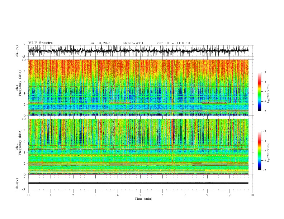Click the '-7' value on ch.2 colorbar
Screen dimensions: 284x219
coord(264,170)
